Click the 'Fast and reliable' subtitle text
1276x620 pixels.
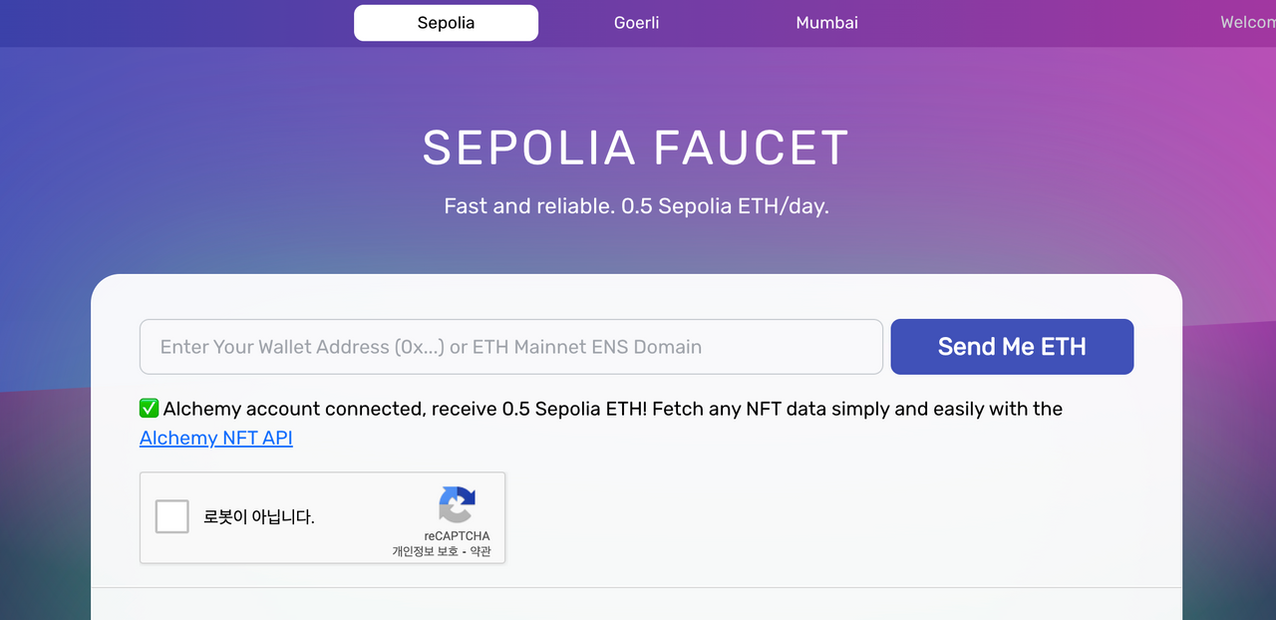pos(636,206)
